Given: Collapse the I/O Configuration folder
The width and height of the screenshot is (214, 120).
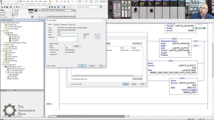Looking at the screenshot, I should pos(2,65).
